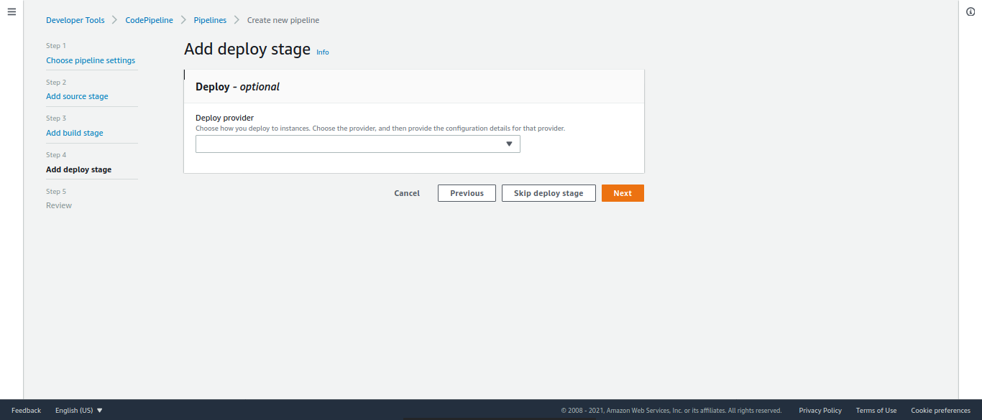982x420 pixels.
Task: Click the Deploy provider dropdown arrow
Action: [509, 144]
